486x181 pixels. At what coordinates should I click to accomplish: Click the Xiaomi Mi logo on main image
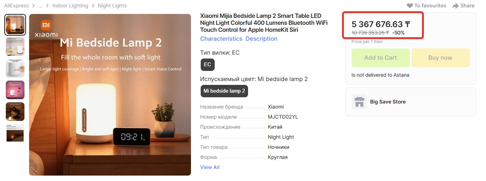[46, 26]
